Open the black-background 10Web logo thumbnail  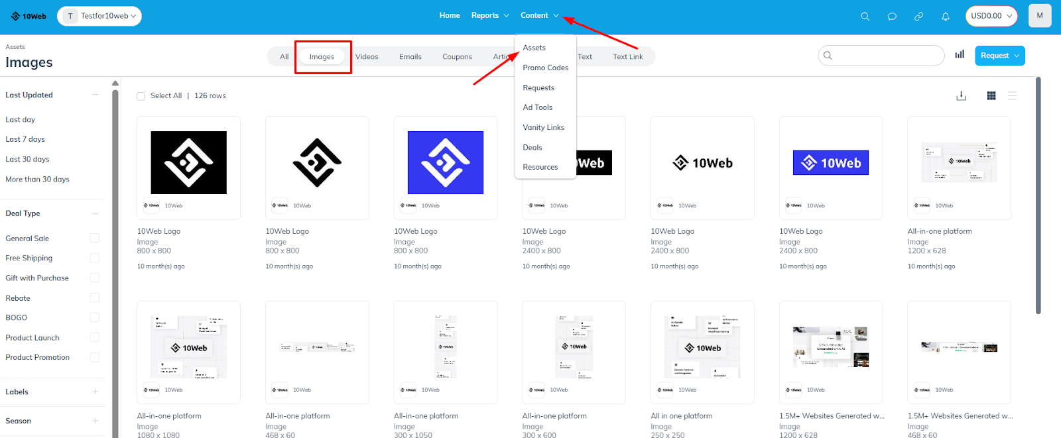[x=189, y=162]
